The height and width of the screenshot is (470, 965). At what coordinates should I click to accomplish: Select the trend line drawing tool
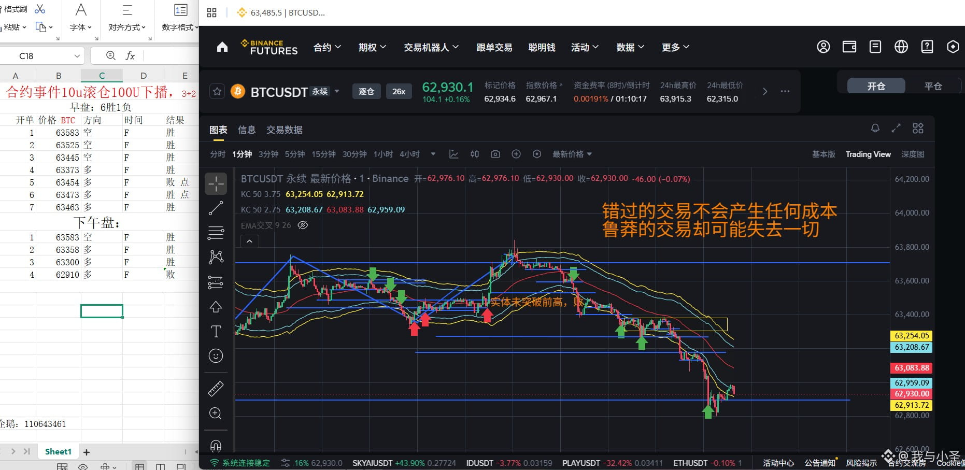click(x=216, y=208)
